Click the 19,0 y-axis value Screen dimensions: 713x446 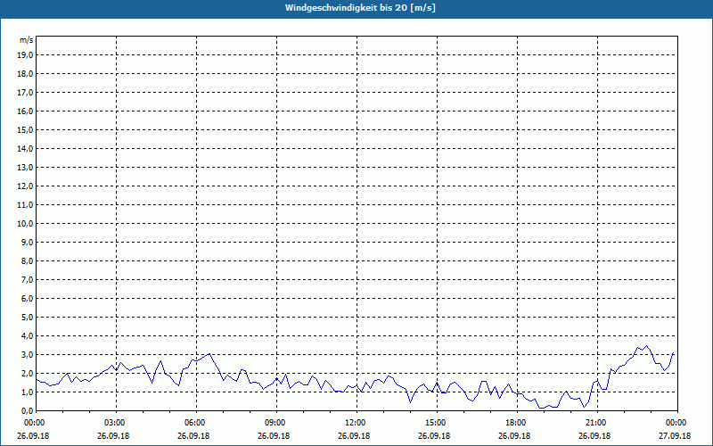click(x=26, y=55)
